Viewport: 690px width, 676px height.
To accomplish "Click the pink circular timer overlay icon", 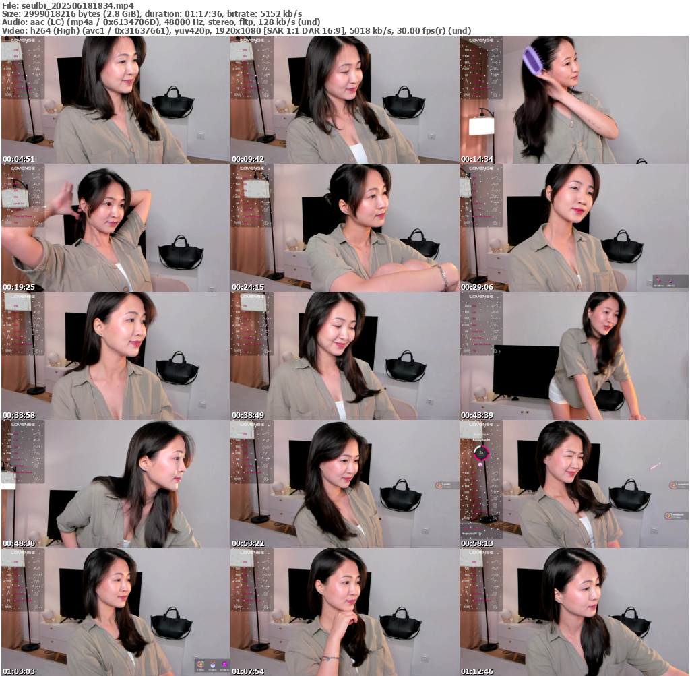I will tap(480, 452).
